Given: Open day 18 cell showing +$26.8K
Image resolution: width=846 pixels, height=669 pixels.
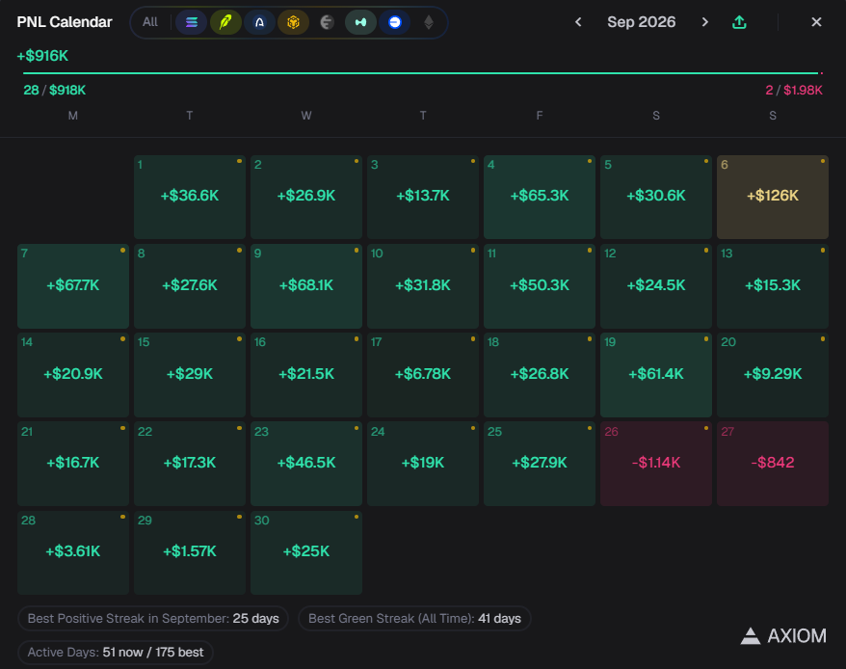Looking at the screenshot, I should [x=539, y=375].
